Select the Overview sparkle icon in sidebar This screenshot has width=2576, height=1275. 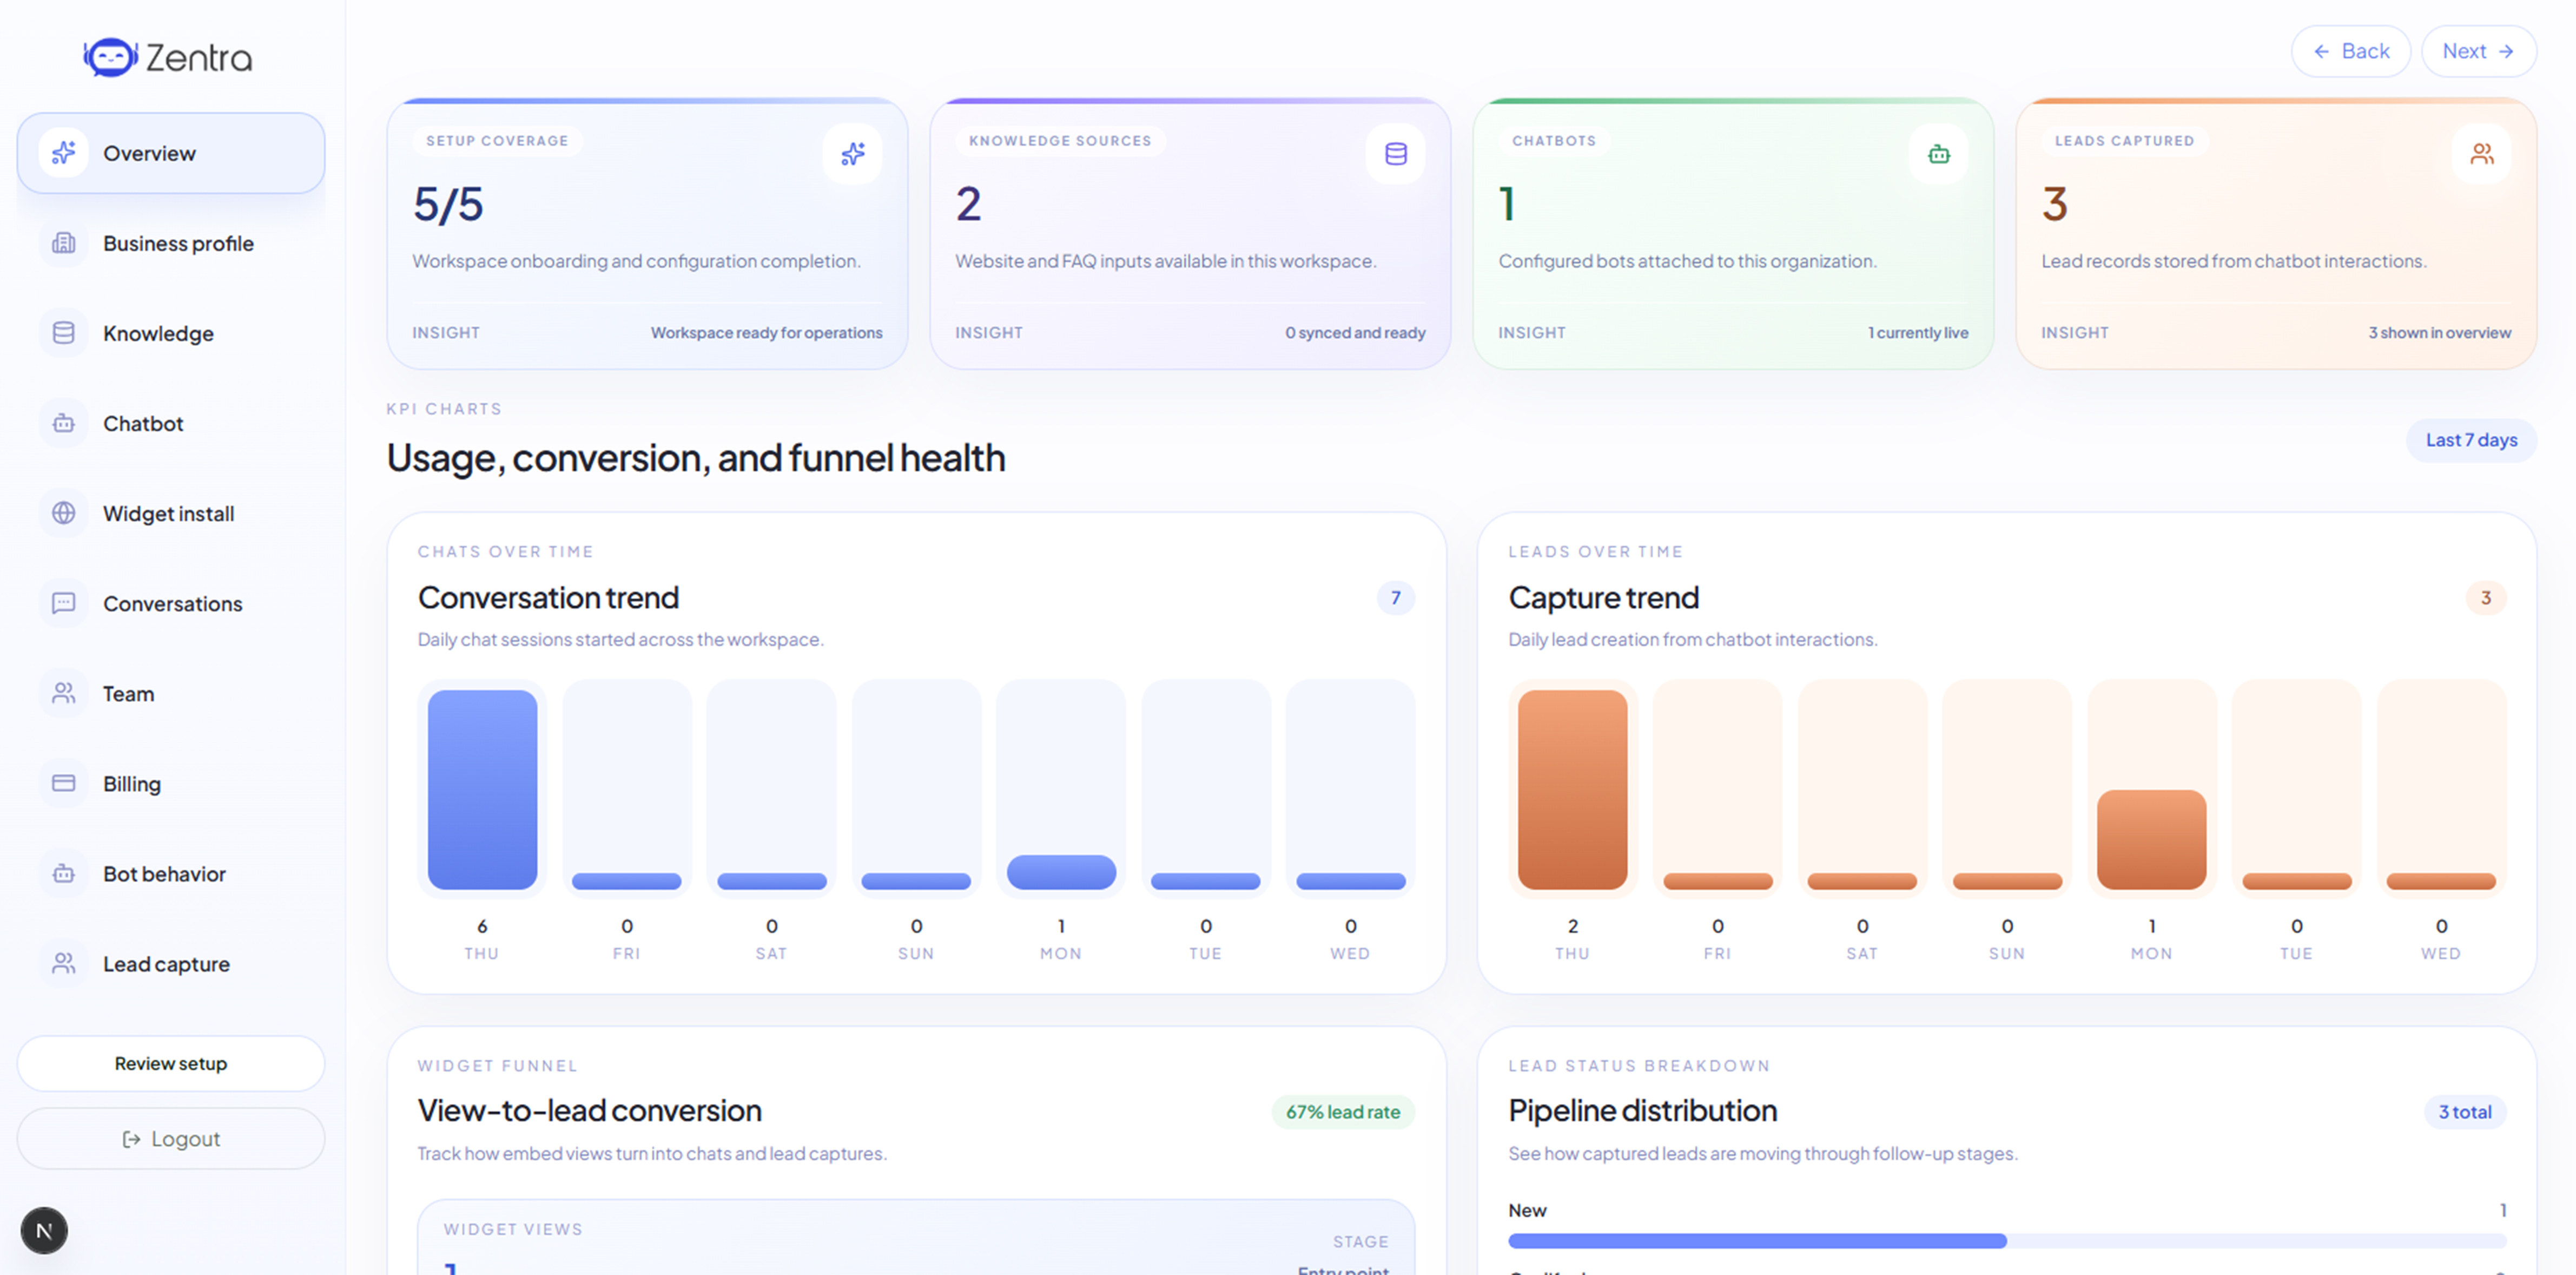(x=64, y=152)
